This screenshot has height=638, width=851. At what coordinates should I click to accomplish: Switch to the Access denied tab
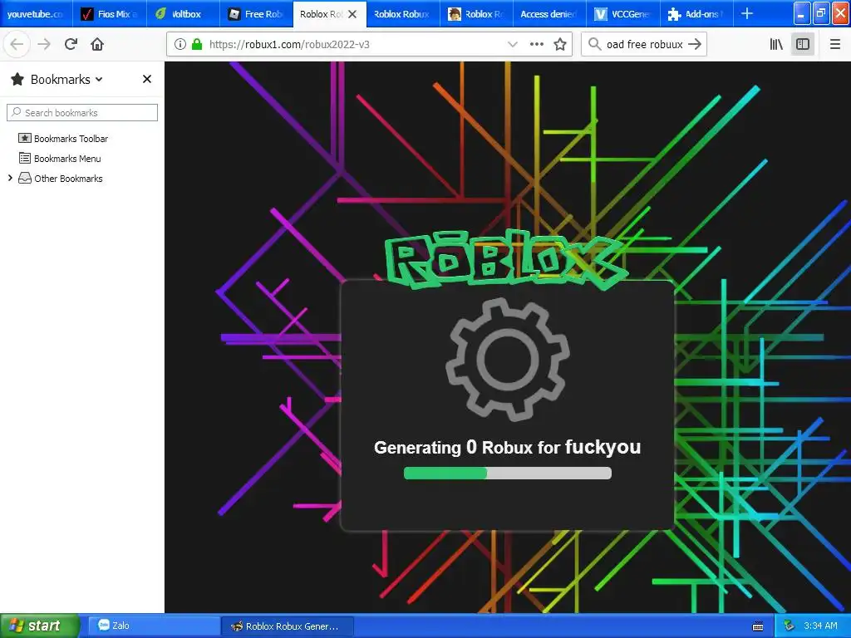[x=549, y=14]
